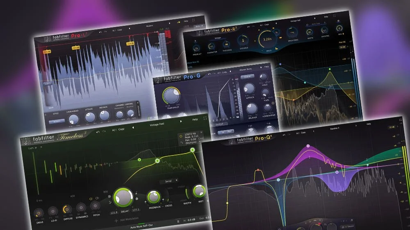The height and width of the screenshot is (230, 410).
Task: Click Copy in Pro-L 2 header
Action: click(119, 30)
